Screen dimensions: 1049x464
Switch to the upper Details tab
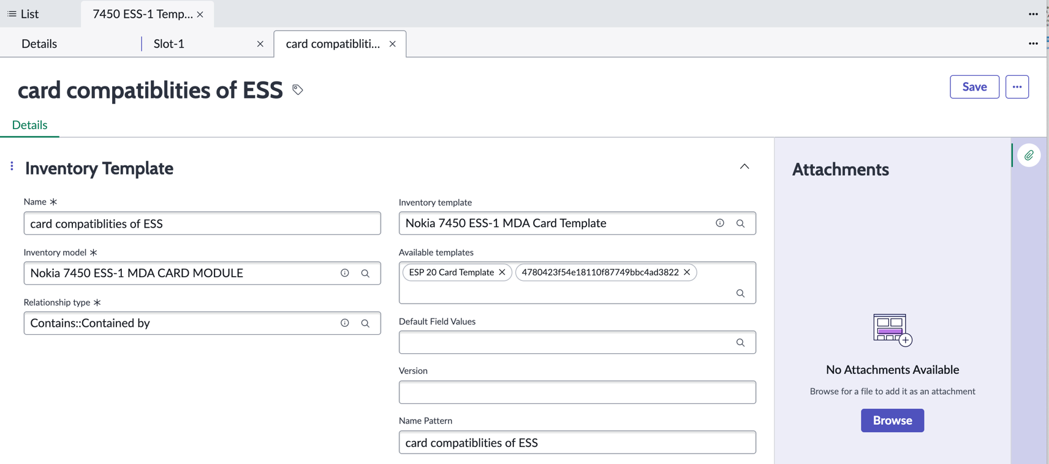[39, 43]
